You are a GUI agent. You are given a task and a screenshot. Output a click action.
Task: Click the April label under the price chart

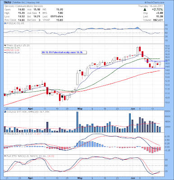30,108
